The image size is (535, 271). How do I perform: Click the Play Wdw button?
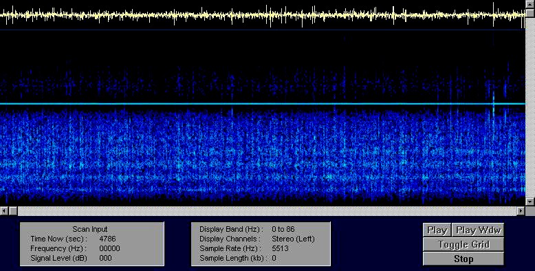coord(478,230)
